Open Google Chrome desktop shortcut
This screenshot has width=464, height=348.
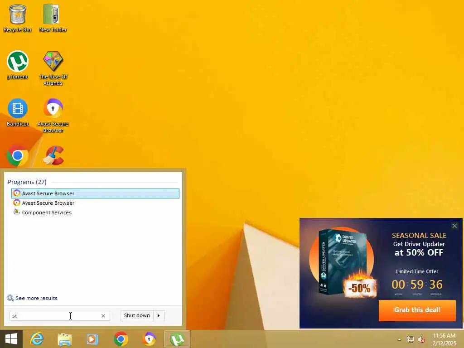[x=18, y=156]
